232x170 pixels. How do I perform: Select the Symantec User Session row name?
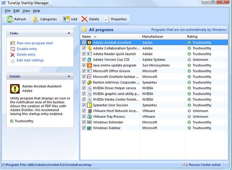pyautogui.click(x=111, y=105)
